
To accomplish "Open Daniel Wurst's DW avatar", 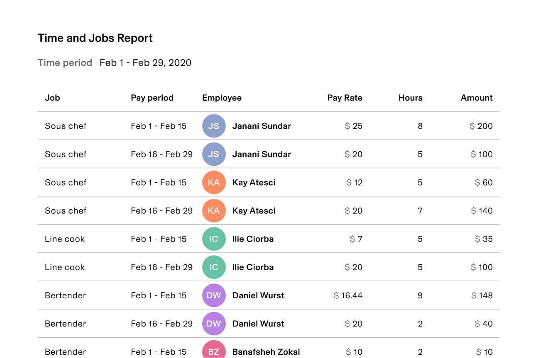I will pyautogui.click(x=214, y=295).
